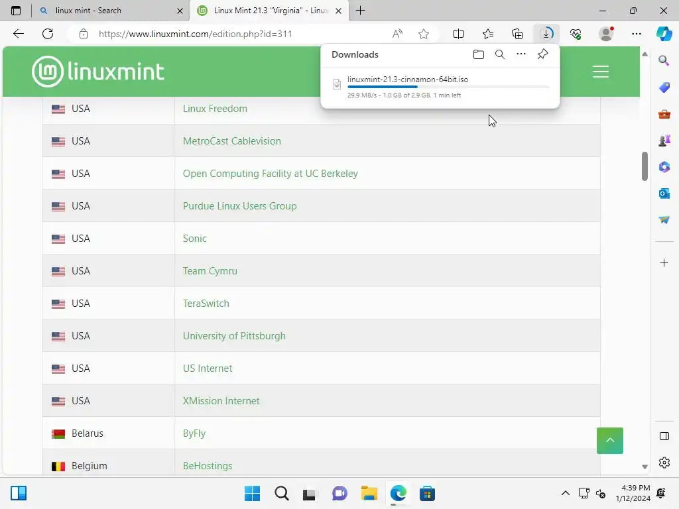Screen dimensions: 679x509
Task: Search downloads with the magnifier icon
Action: click(x=500, y=54)
